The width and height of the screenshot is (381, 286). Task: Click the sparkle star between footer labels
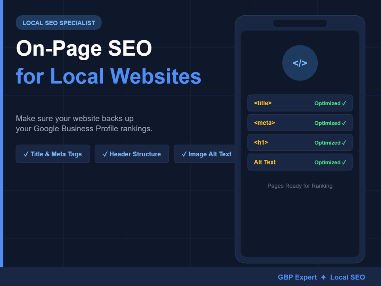click(323, 277)
